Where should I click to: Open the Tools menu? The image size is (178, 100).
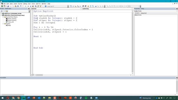33,4
